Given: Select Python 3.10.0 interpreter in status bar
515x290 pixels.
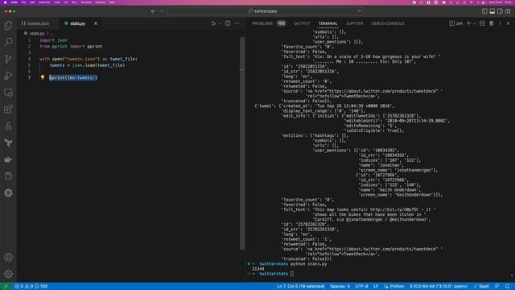Looking at the screenshot, I should [x=438, y=286].
